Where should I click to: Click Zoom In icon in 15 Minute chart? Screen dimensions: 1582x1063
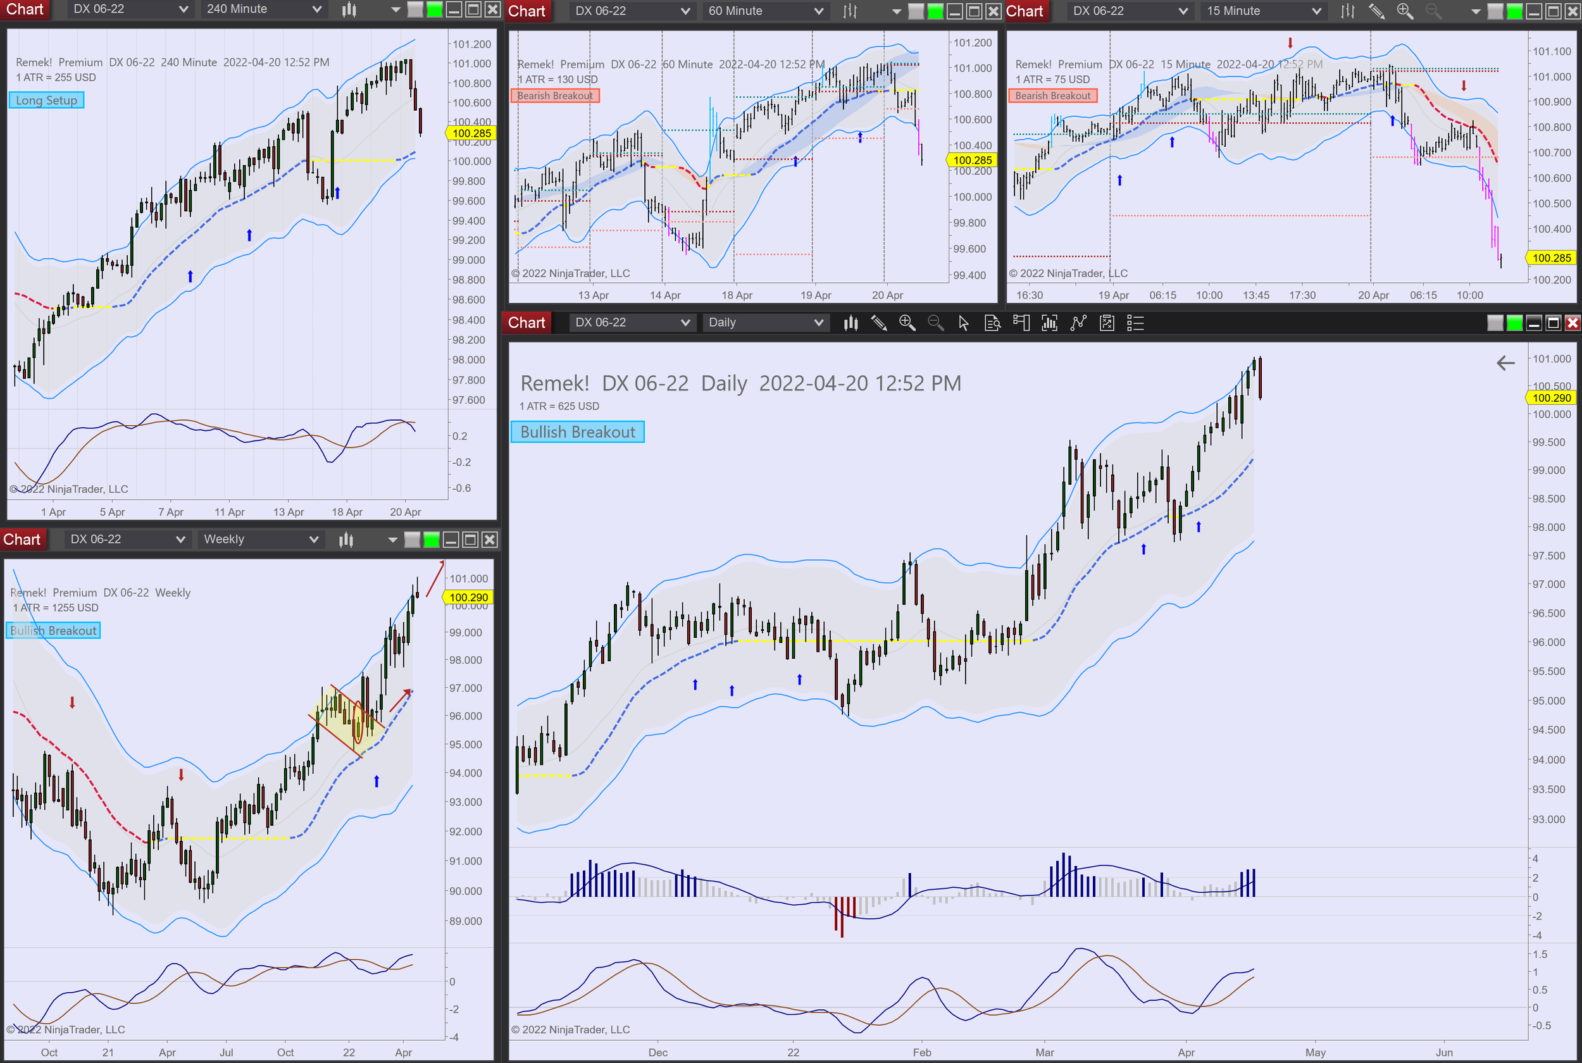click(1404, 11)
